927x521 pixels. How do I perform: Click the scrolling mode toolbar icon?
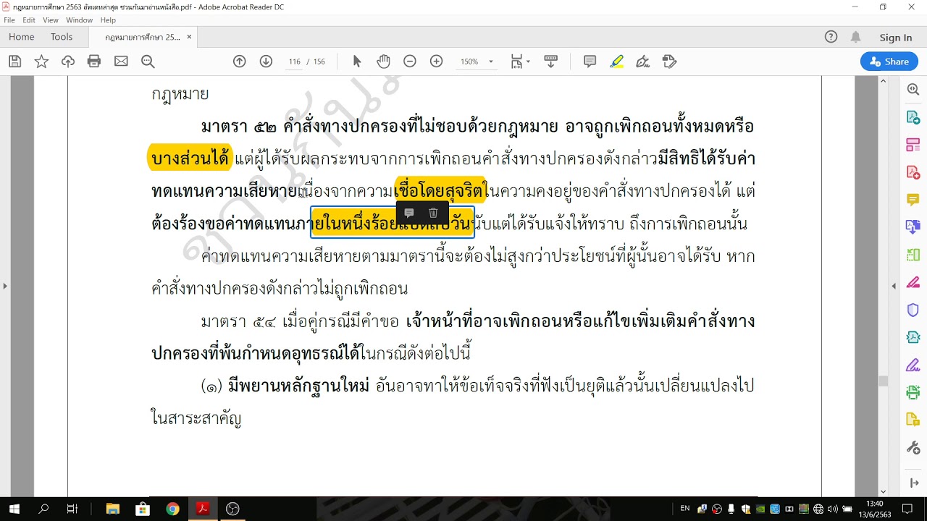(550, 62)
